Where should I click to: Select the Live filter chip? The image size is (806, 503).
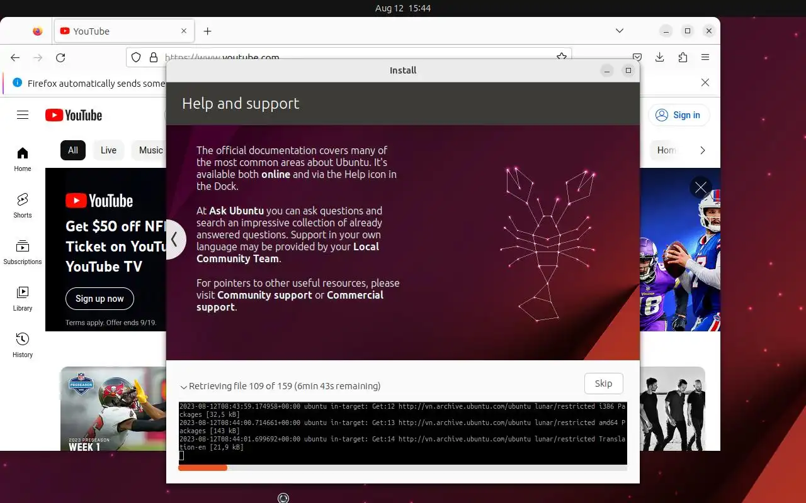point(108,150)
